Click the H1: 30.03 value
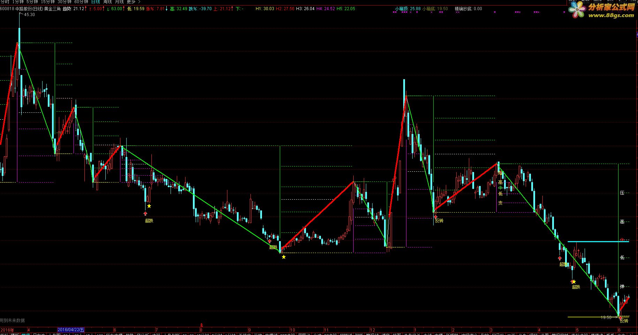This screenshot has height=335, width=638. (265, 9)
